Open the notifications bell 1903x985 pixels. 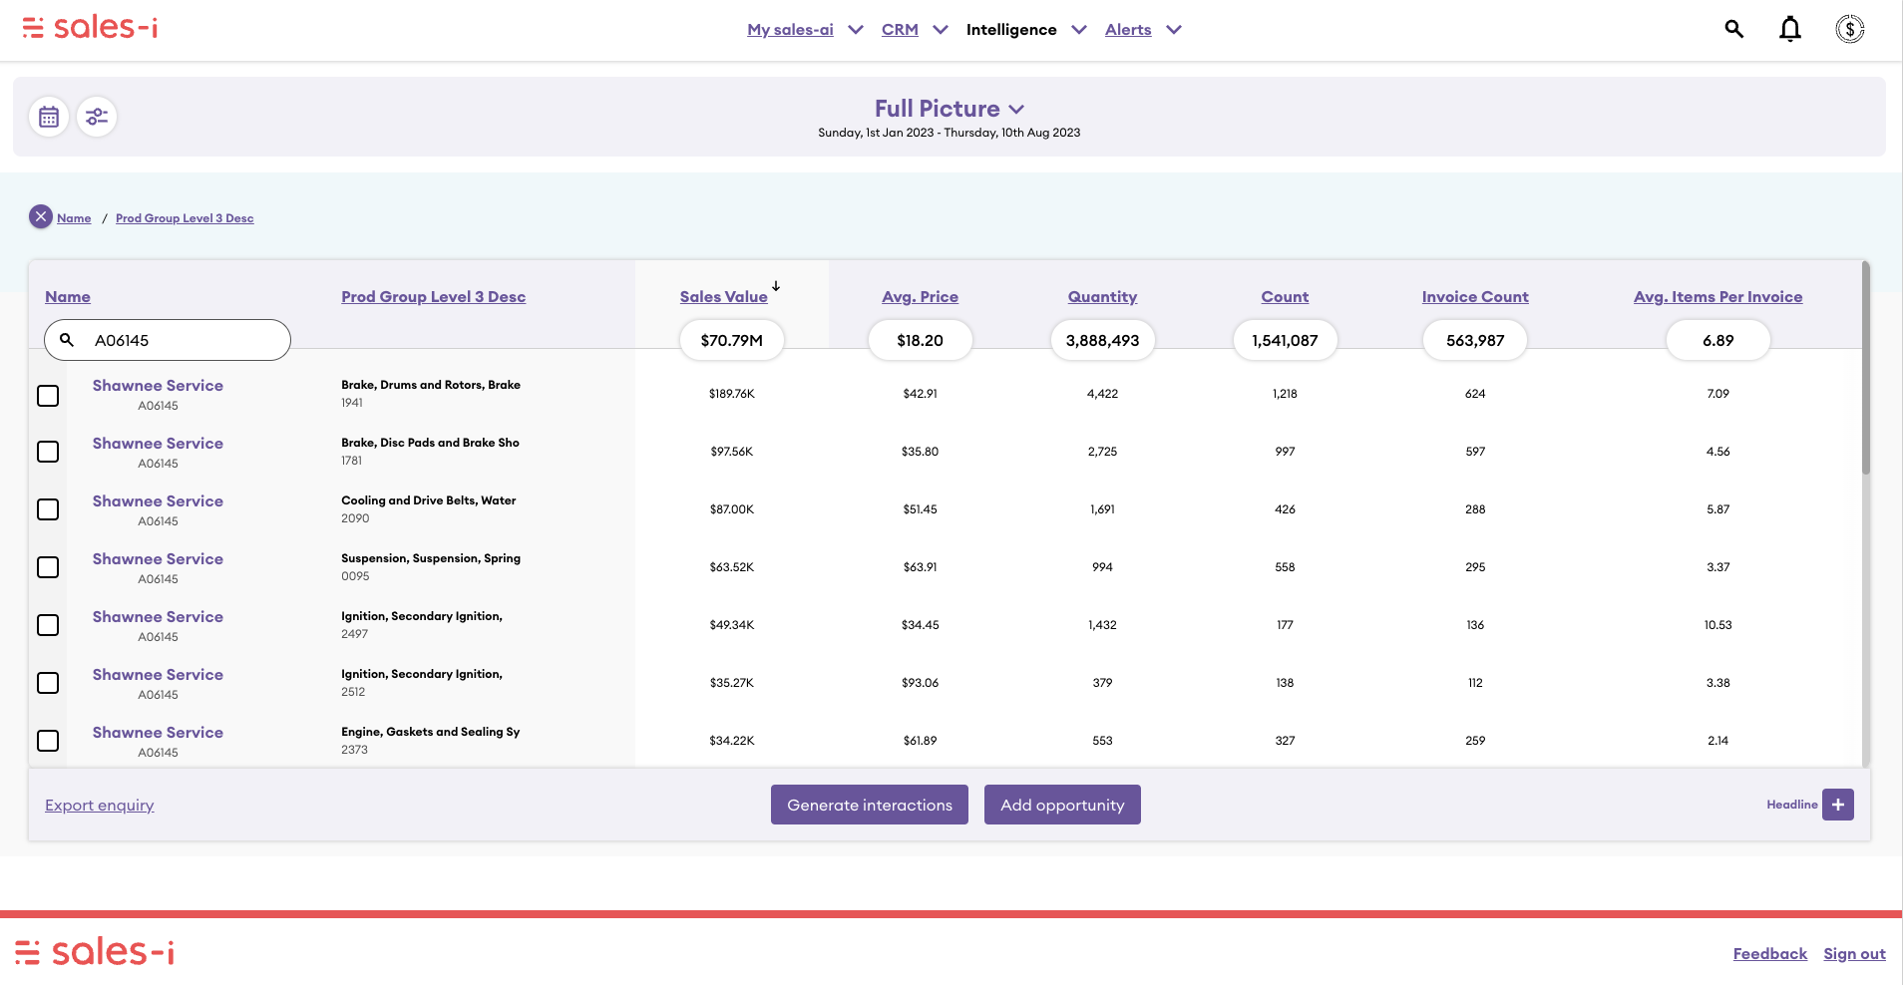1790,29
